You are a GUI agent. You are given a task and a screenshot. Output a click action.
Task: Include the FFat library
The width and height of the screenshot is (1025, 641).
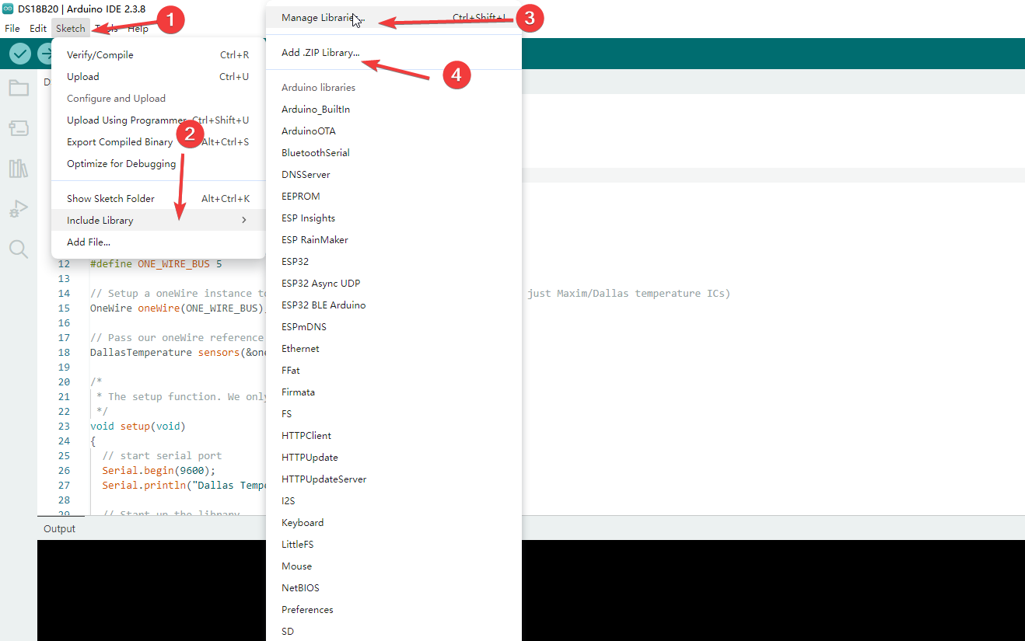tap(394, 371)
